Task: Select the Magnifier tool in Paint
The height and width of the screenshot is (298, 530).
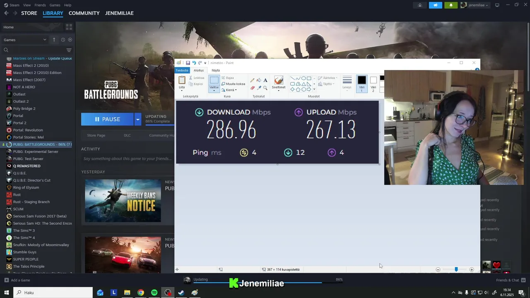Action: click(x=265, y=88)
